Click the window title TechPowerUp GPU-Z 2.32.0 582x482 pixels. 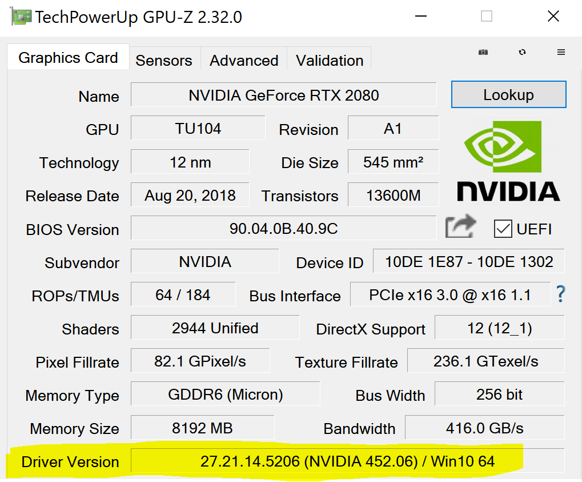point(138,17)
